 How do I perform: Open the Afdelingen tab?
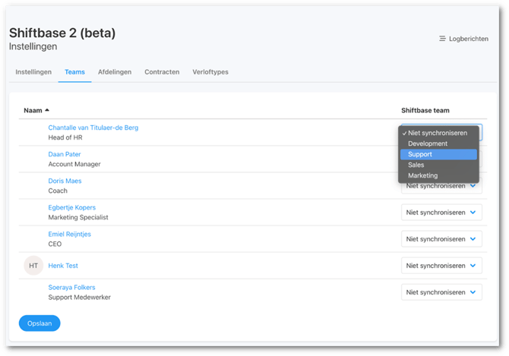coord(115,72)
